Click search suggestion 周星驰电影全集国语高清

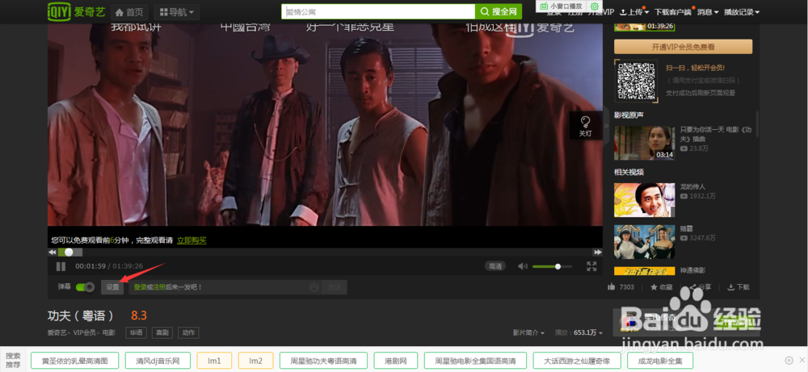coord(475,361)
